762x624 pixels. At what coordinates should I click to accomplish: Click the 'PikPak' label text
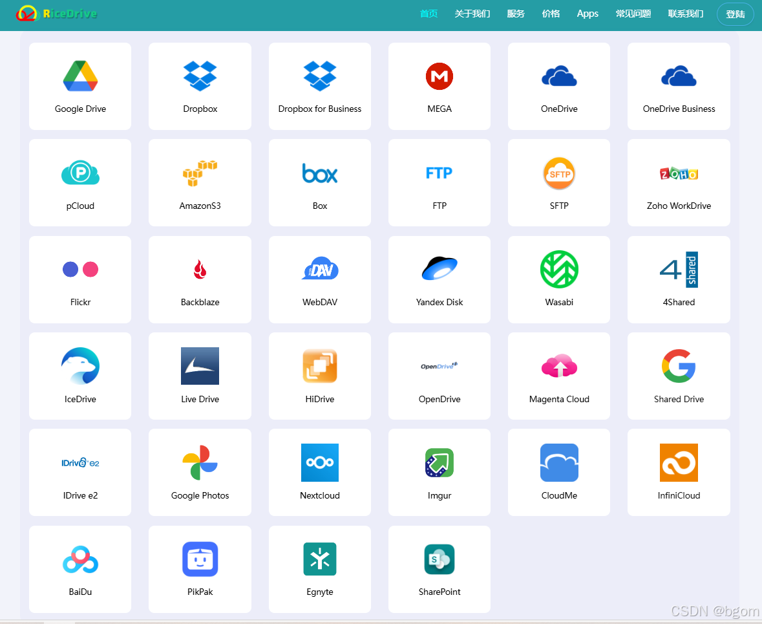click(200, 592)
